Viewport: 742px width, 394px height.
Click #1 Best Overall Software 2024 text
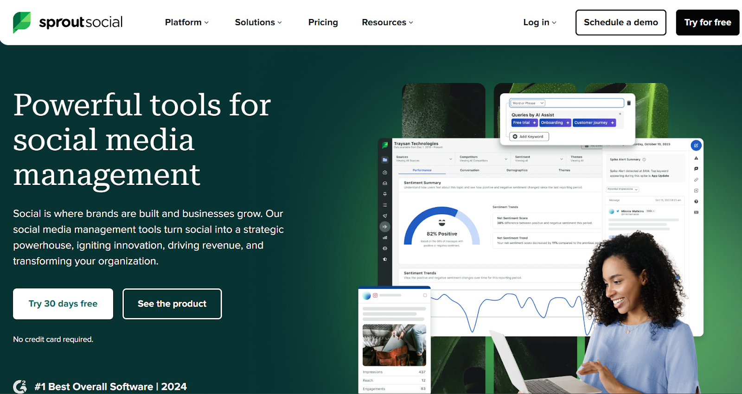[110, 387]
